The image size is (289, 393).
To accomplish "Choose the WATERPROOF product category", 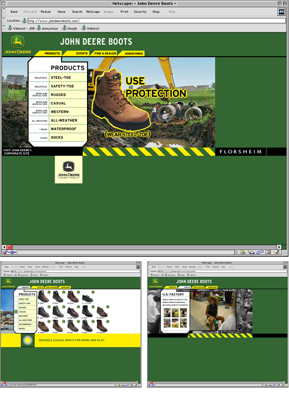I will [x=64, y=129].
